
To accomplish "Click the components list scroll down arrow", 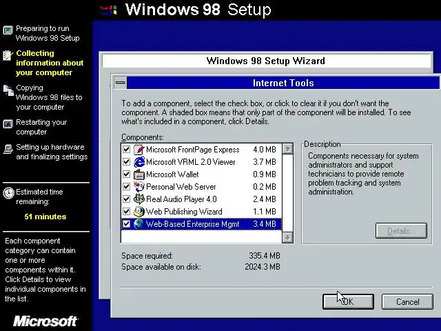I will coord(287,237).
